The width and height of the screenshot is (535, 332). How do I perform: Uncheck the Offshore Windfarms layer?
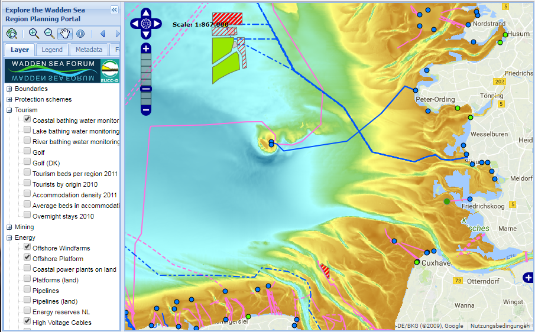(27, 248)
